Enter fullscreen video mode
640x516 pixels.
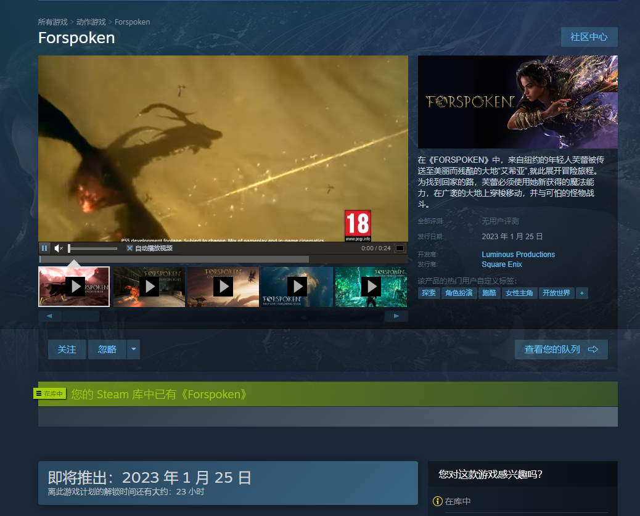pyautogui.click(x=400, y=248)
